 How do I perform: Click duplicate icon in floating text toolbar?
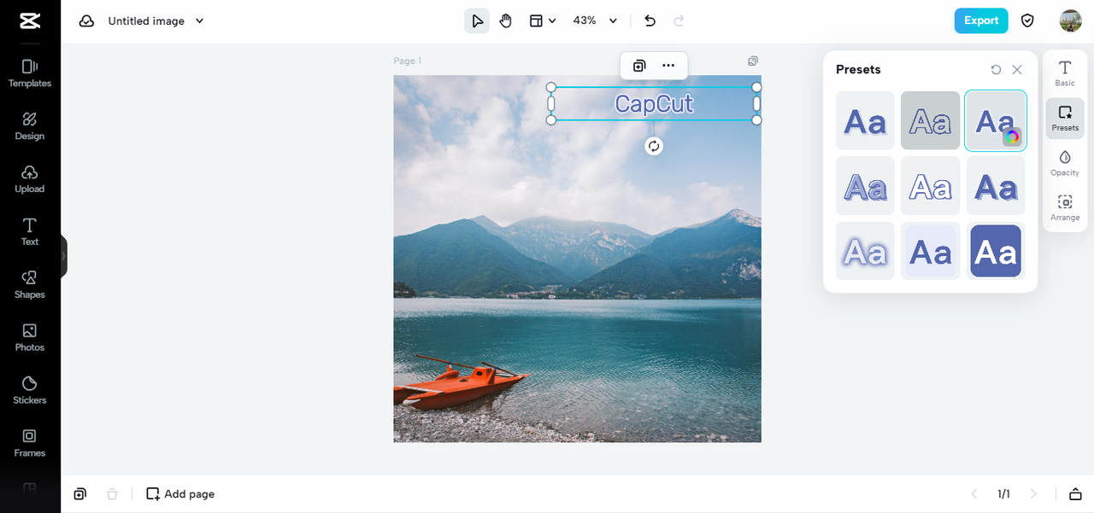(638, 65)
